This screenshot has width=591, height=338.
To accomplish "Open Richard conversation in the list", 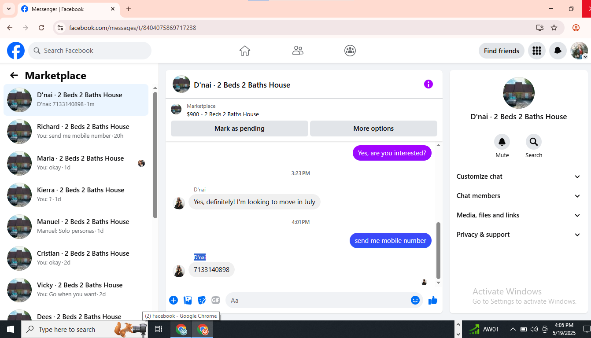I will pyautogui.click(x=76, y=132).
